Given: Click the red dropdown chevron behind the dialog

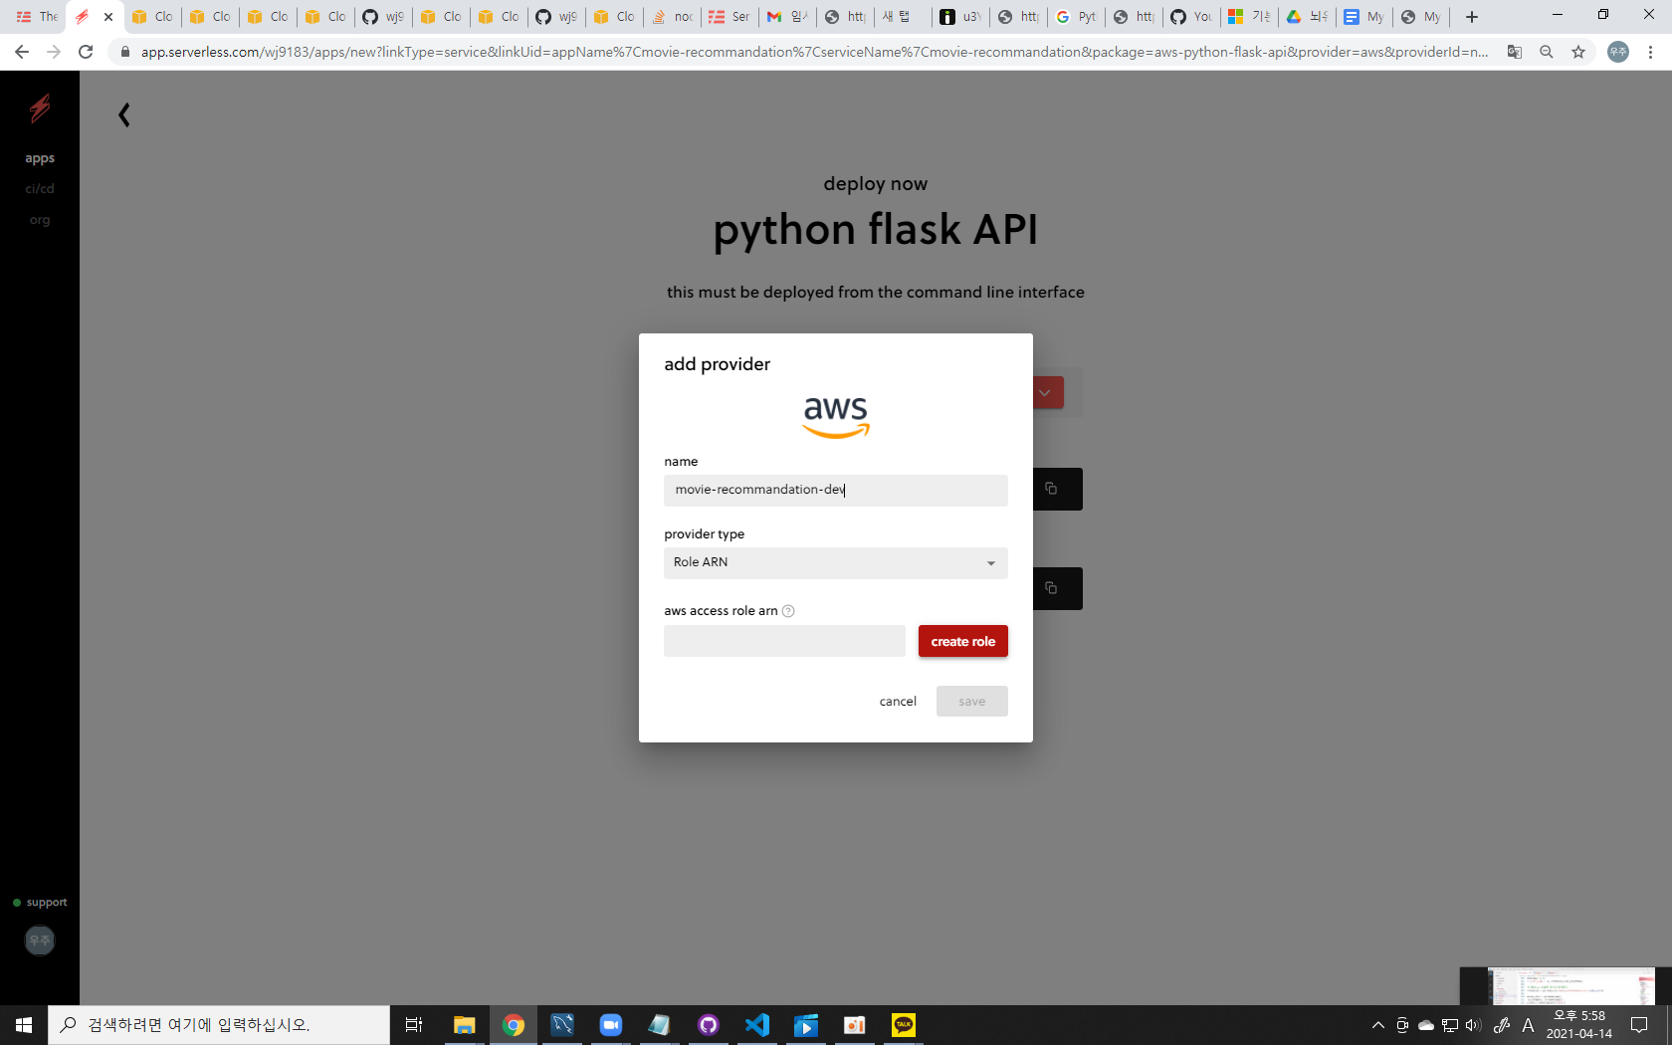Looking at the screenshot, I should point(1046,392).
